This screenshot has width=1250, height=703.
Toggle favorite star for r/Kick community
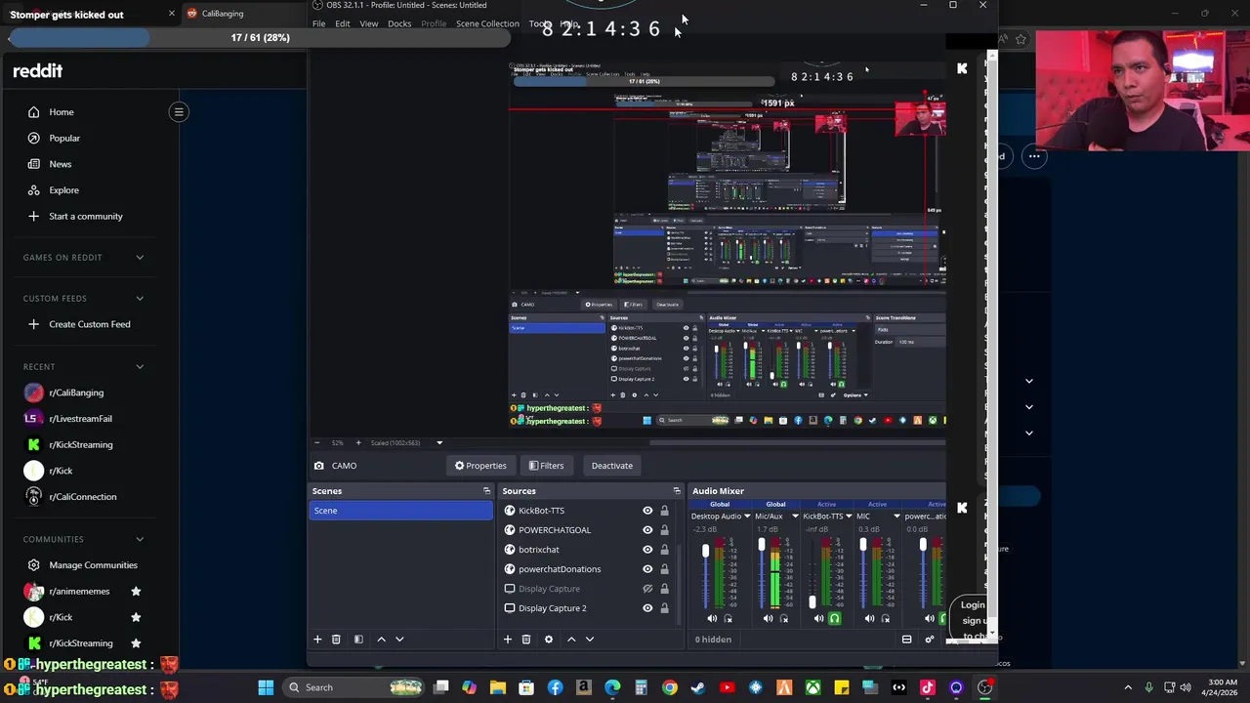(x=136, y=617)
